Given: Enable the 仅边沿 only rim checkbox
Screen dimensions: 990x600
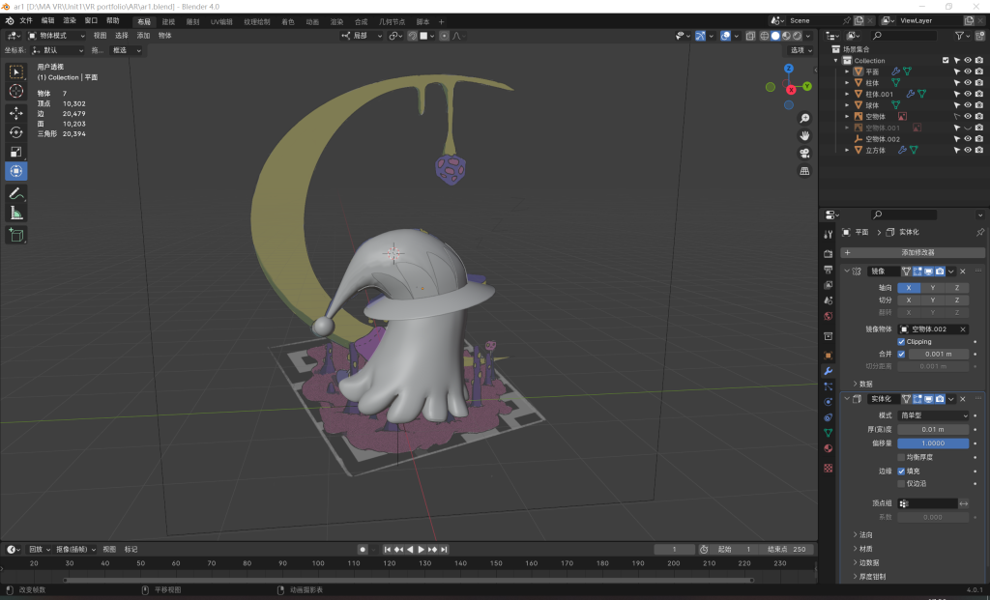Looking at the screenshot, I should (901, 484).
